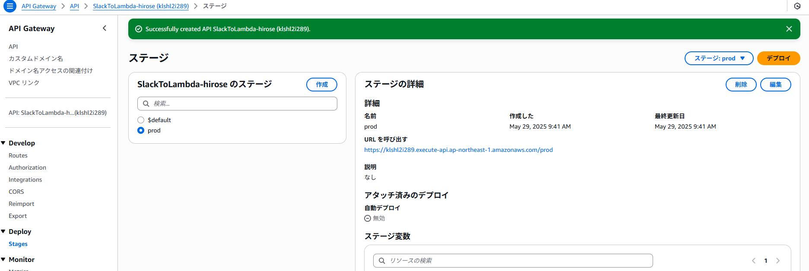The width and height of the screenshot is (809, 271).
Task: Go to previous page of stage variables
Action: pyautogui.click(x=754, y=261)
